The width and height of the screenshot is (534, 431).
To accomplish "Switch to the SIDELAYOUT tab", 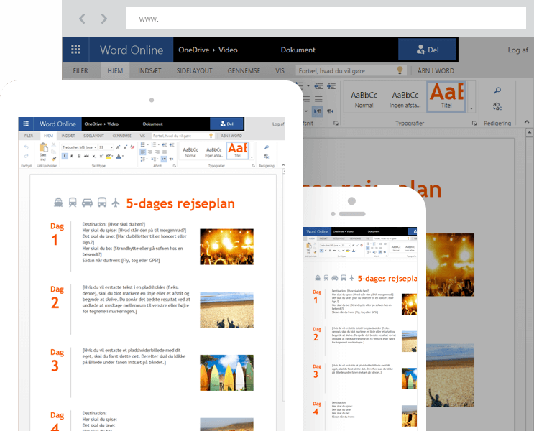I will [x=195, y=71].
